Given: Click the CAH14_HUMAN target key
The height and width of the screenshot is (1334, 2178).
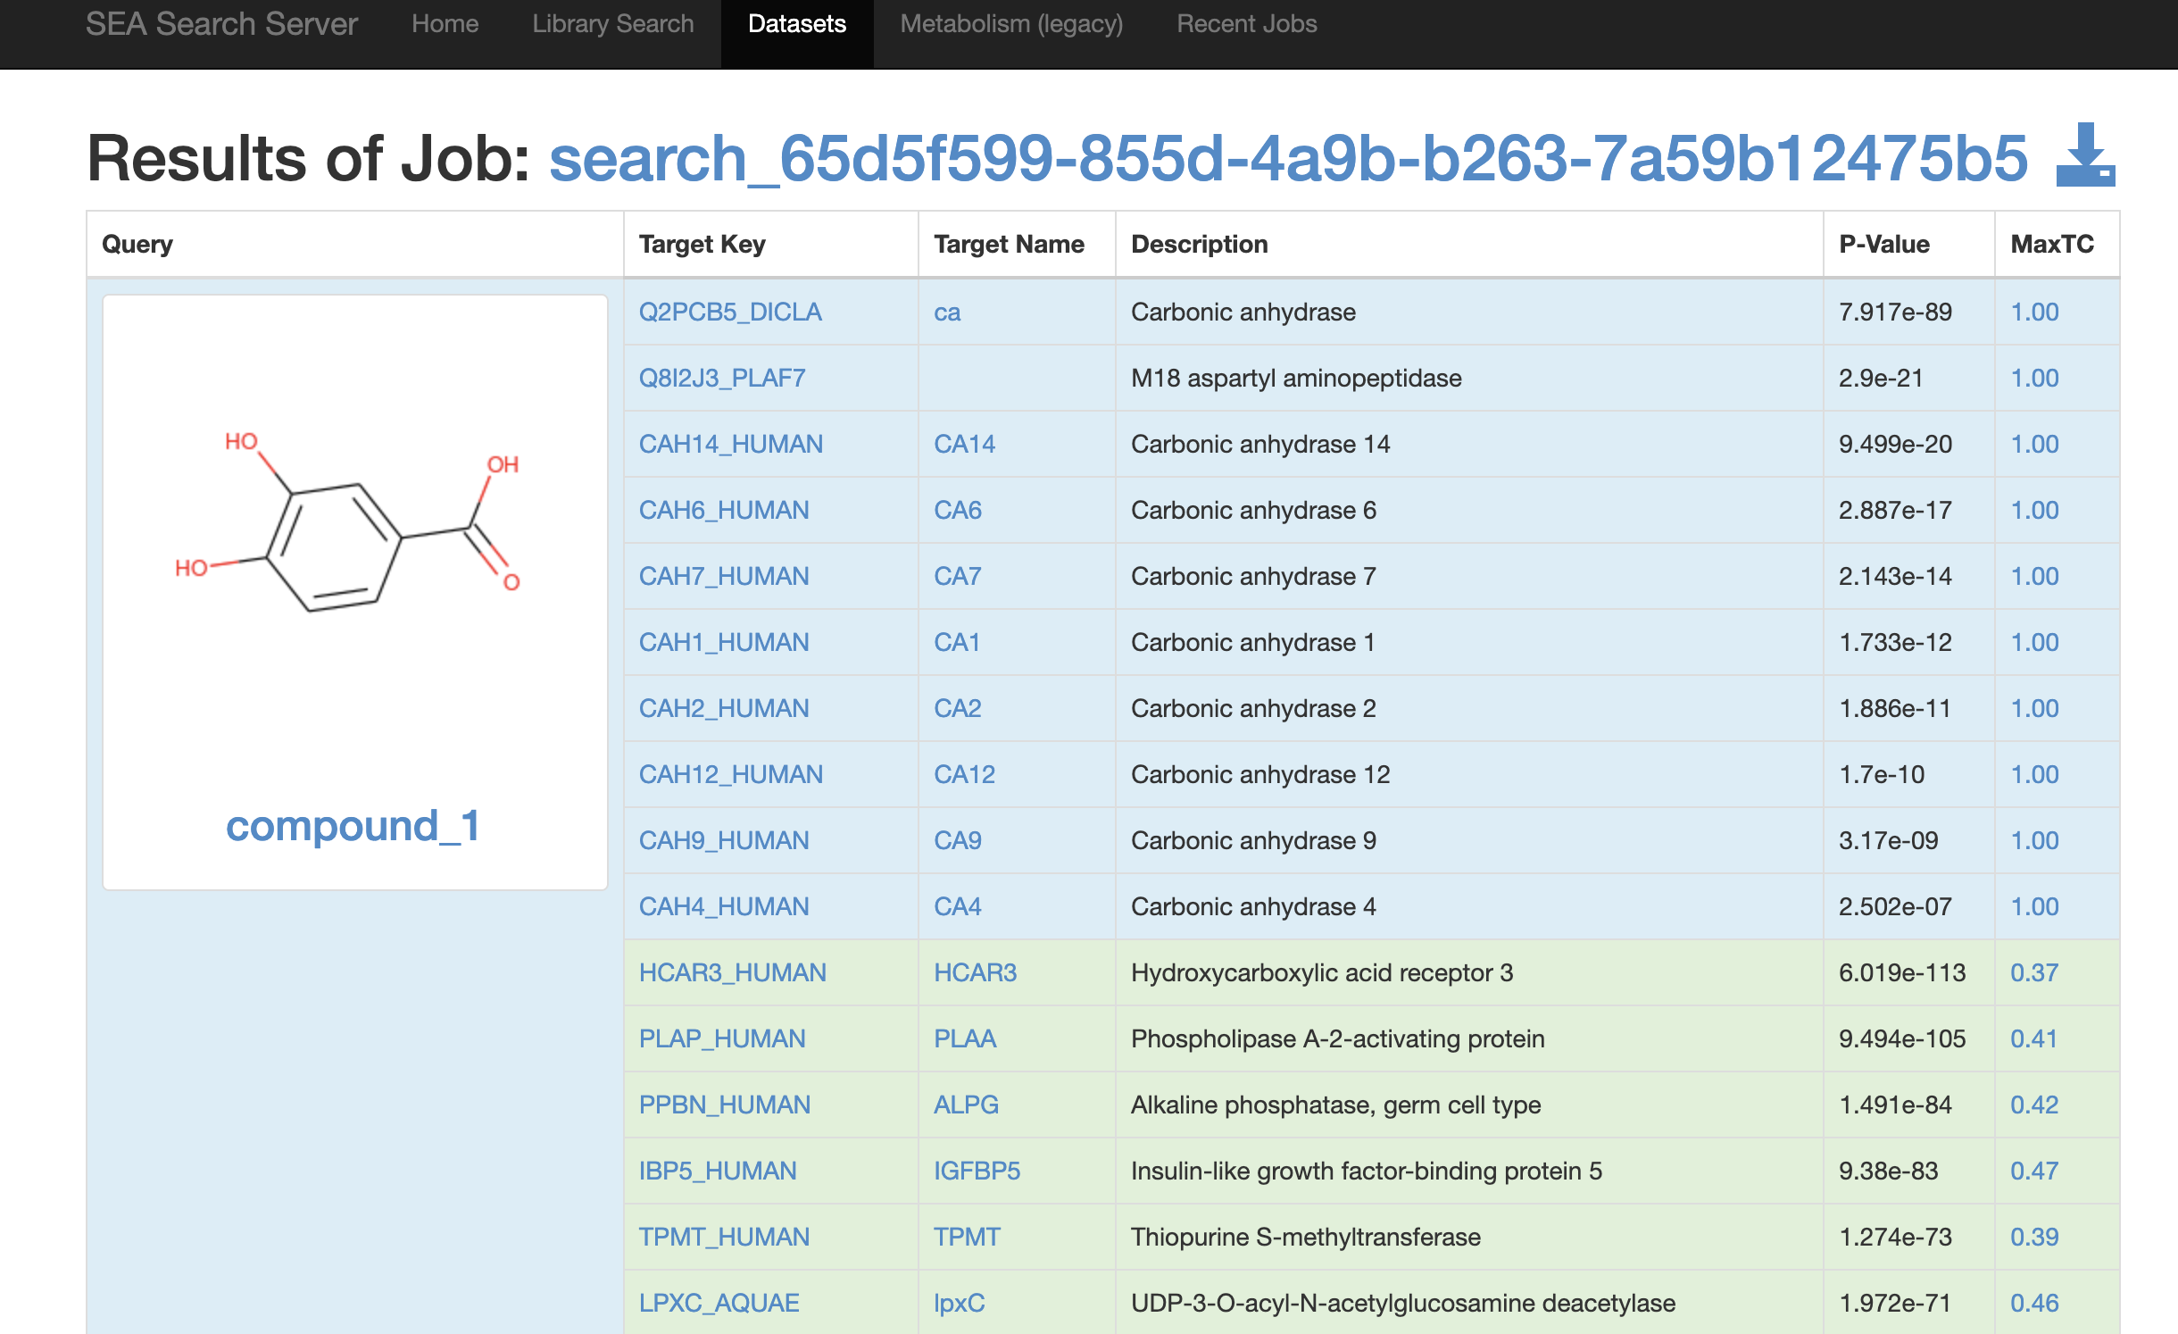Looking at the screenshot, I should [x=730, y=445].
